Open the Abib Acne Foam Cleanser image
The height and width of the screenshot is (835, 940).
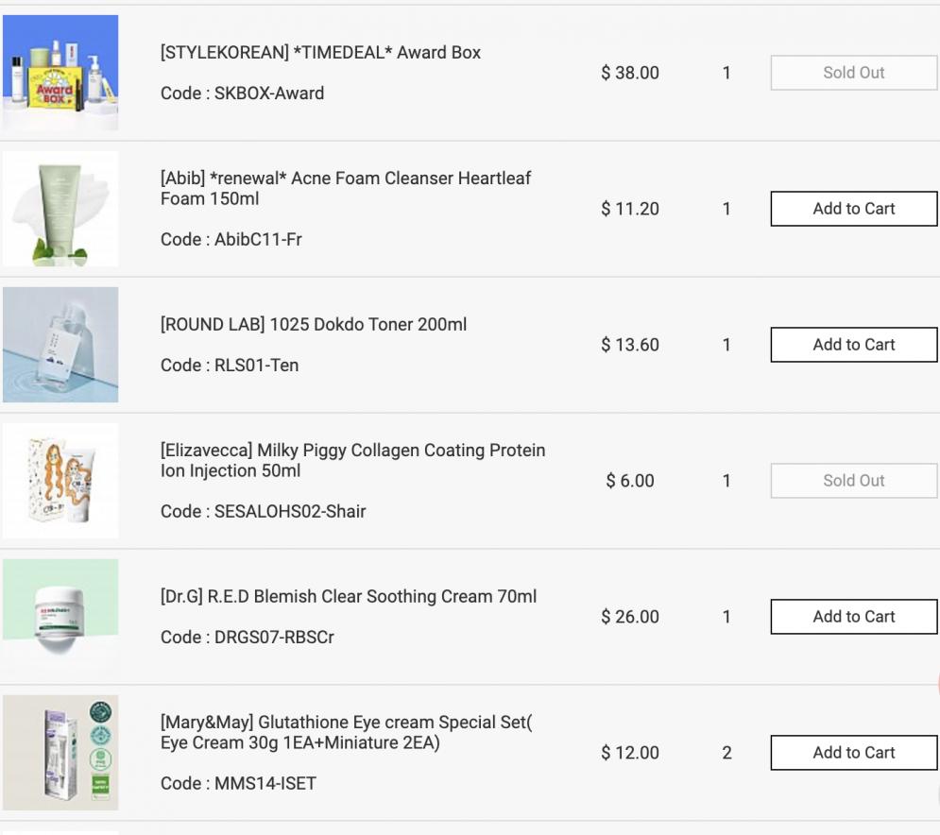[60, 209]
